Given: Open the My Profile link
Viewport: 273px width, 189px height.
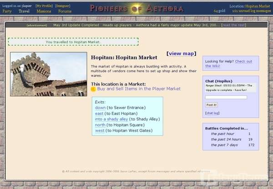Looking at the screenshot, I should (x=44, y=6).
